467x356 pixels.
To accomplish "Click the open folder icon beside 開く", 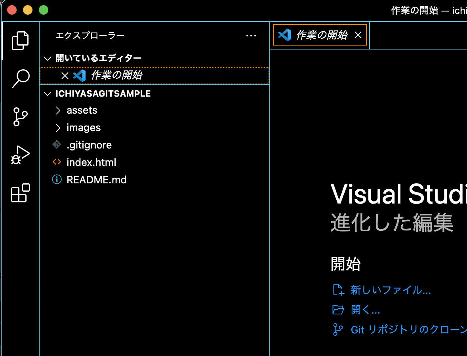I will coord(338,310).
